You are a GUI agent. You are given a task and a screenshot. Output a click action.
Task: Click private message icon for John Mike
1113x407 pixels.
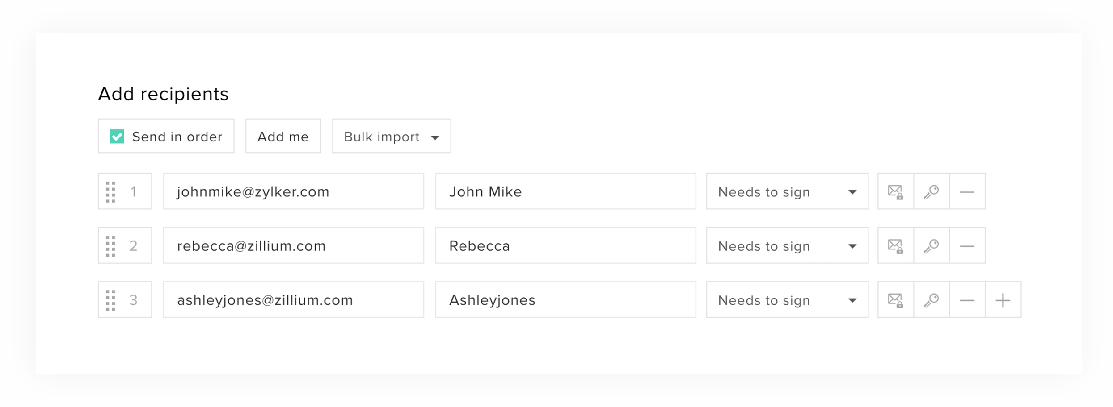tap(895, 192)
